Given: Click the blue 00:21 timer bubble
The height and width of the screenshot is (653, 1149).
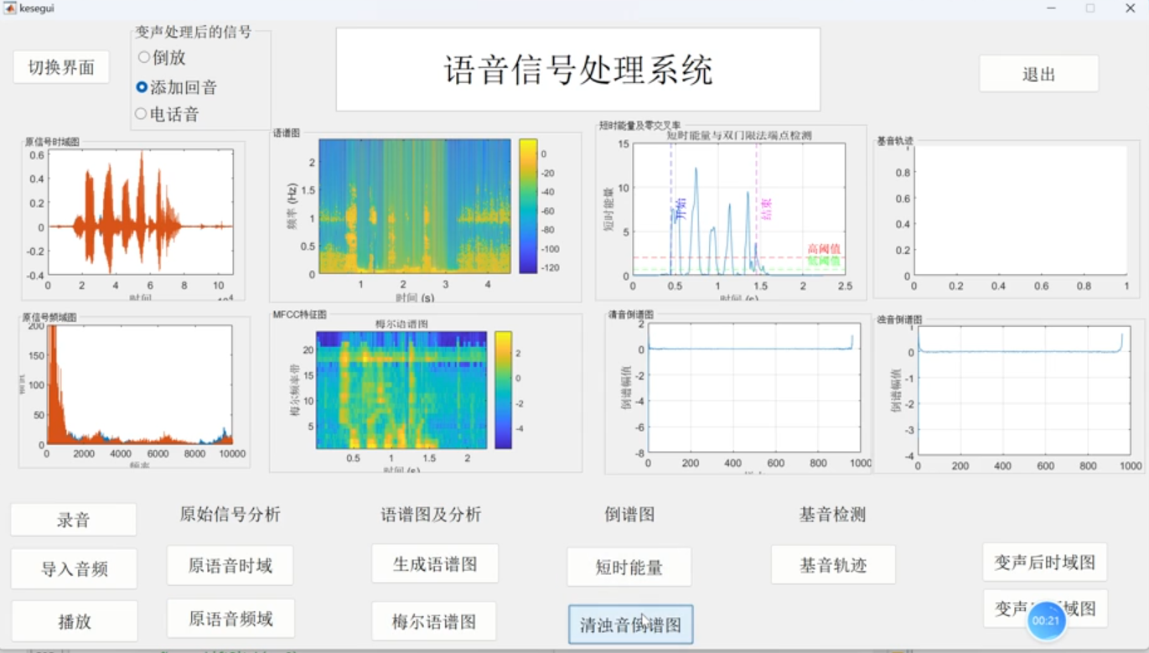Looking at the screenshot, I should (x=1046, y=621).
